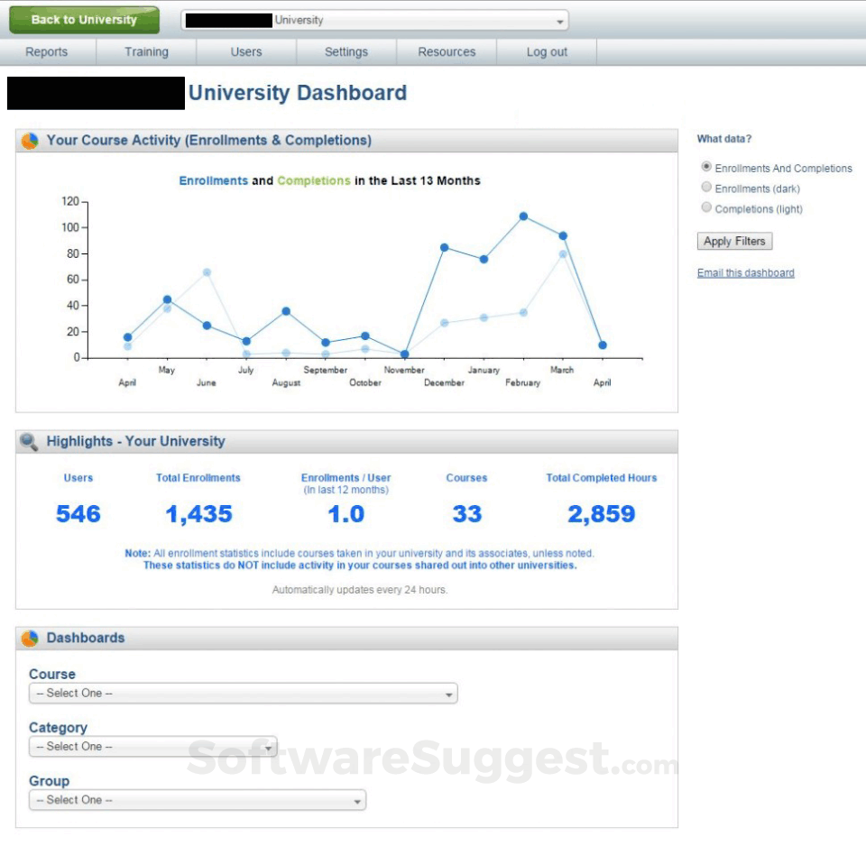Switch to the Training section
Screen dimensions: 866x846
(145, 51)
